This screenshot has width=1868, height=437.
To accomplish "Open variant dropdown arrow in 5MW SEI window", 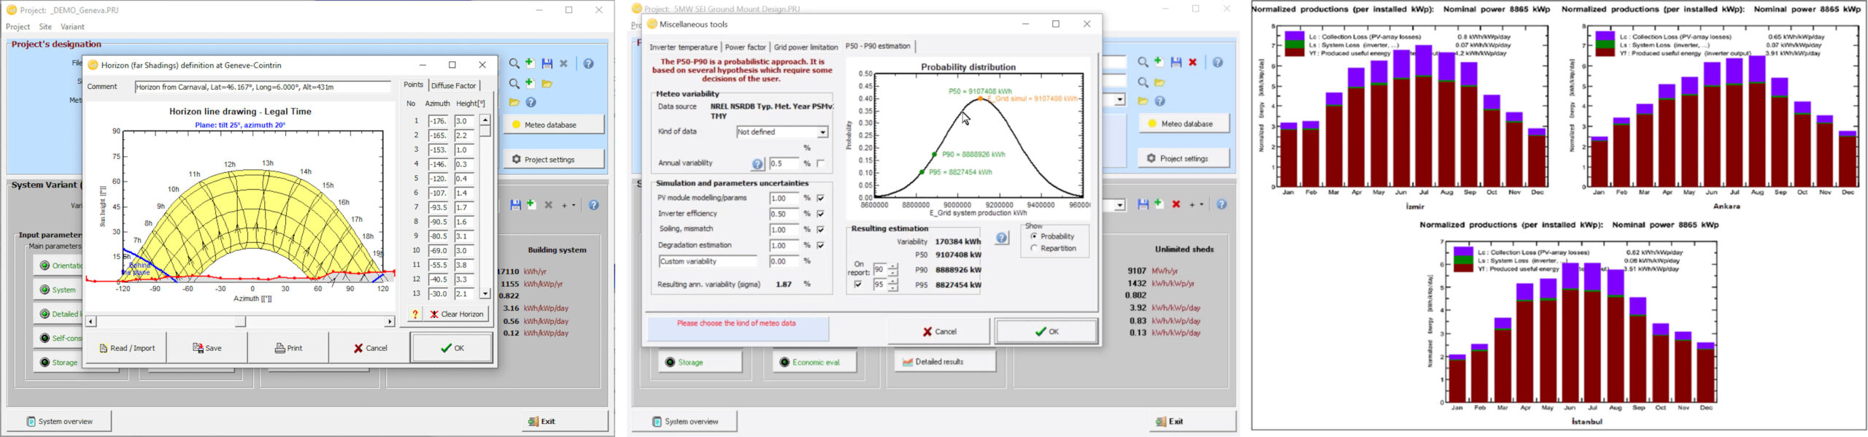I will click(1119, 205).
